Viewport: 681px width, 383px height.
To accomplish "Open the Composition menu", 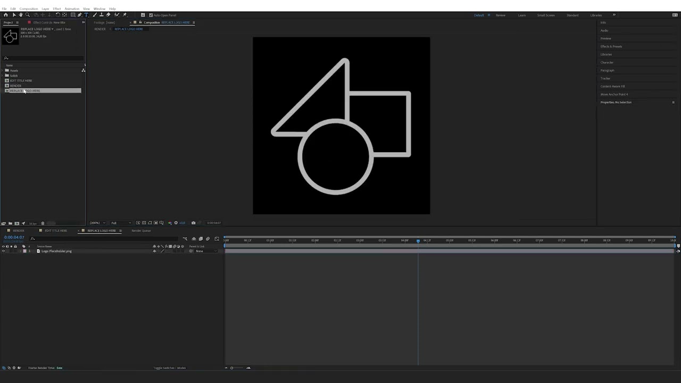I will [x=29, y=9].
